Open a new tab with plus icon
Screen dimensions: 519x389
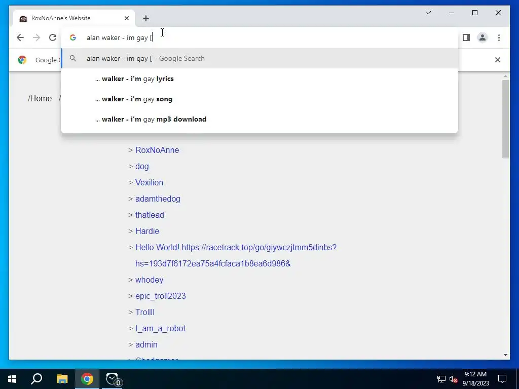[146, 18]
